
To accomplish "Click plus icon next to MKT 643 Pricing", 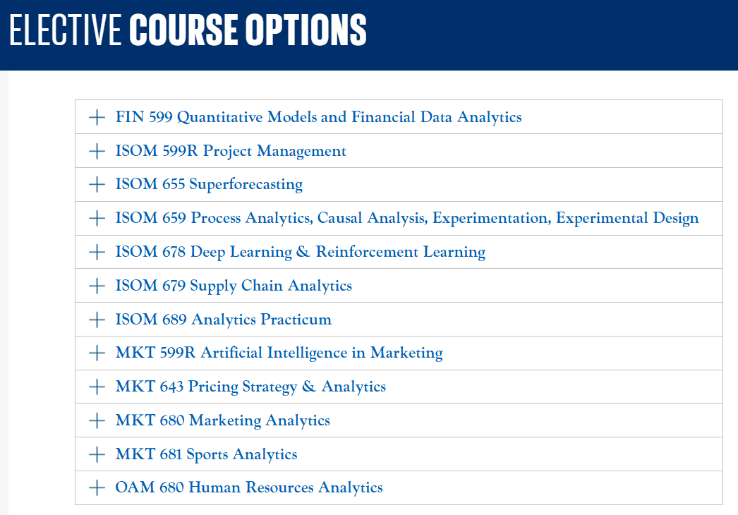I will (x=97, y=387).
